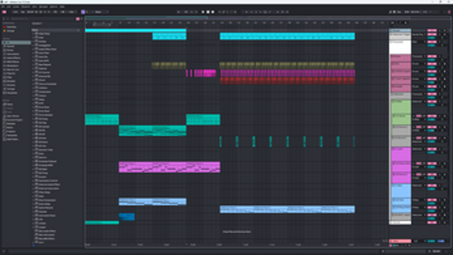Collapse the expanded Looper entry
Screen dimensions: 453x255
[x=33, y=227]
